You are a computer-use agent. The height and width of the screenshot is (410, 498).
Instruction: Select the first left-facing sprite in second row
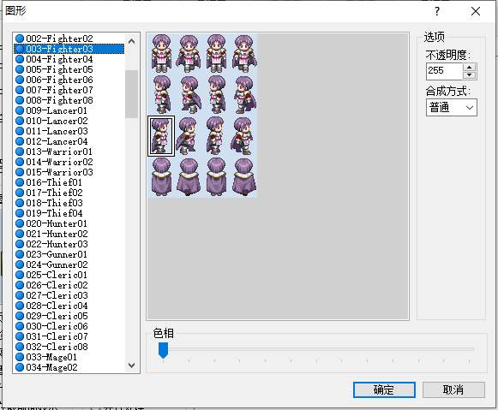pos(161,95)
